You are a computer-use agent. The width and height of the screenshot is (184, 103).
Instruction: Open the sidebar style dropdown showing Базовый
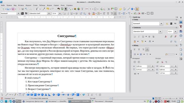coord(161,23)
